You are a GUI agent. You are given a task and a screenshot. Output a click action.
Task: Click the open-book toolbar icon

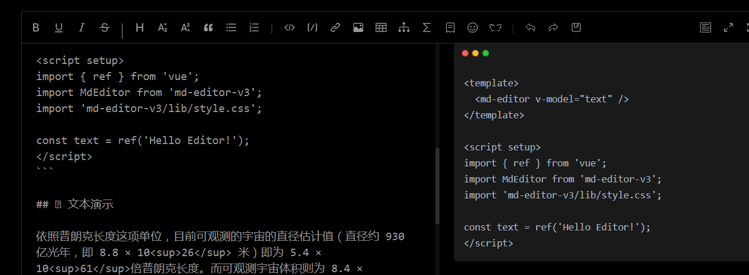click(496, 27)
